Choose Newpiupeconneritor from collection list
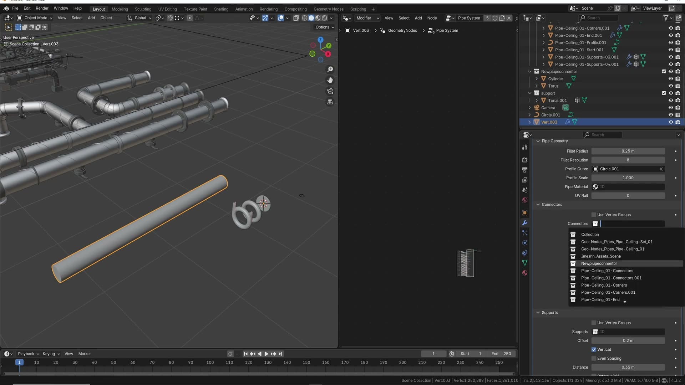This screenshot has height=385, width=685. (x=626, y=263)
